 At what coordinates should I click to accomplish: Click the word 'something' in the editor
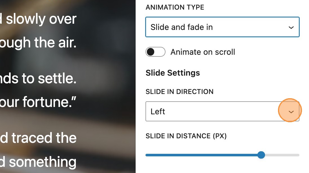click(x=42, y=162)
